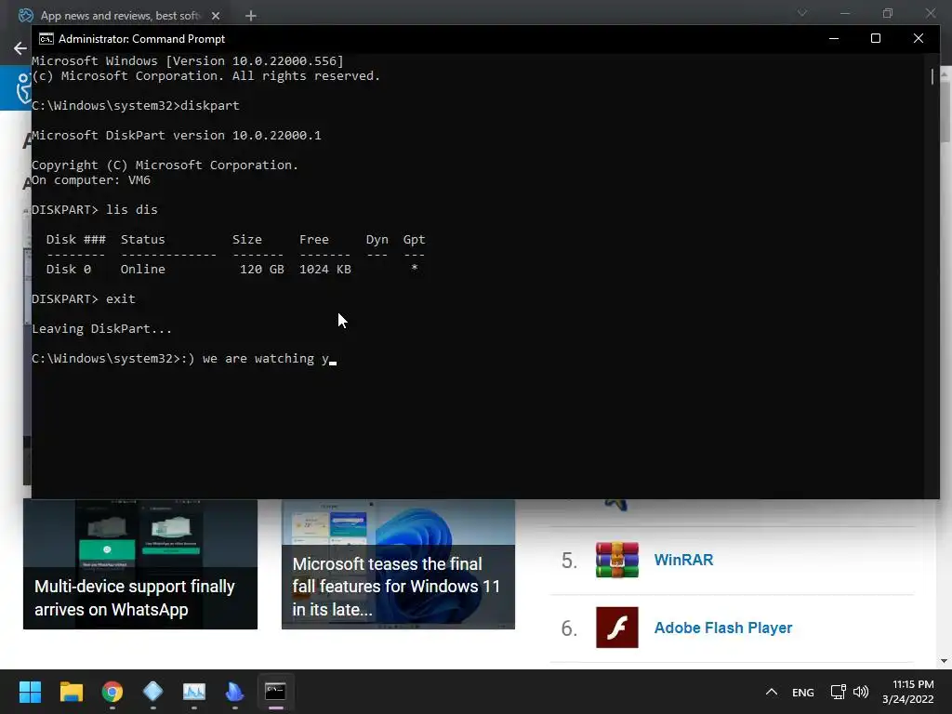Click the 'Status' column header
The width and height of the screenshot is (952, 714).
(142, 240)
